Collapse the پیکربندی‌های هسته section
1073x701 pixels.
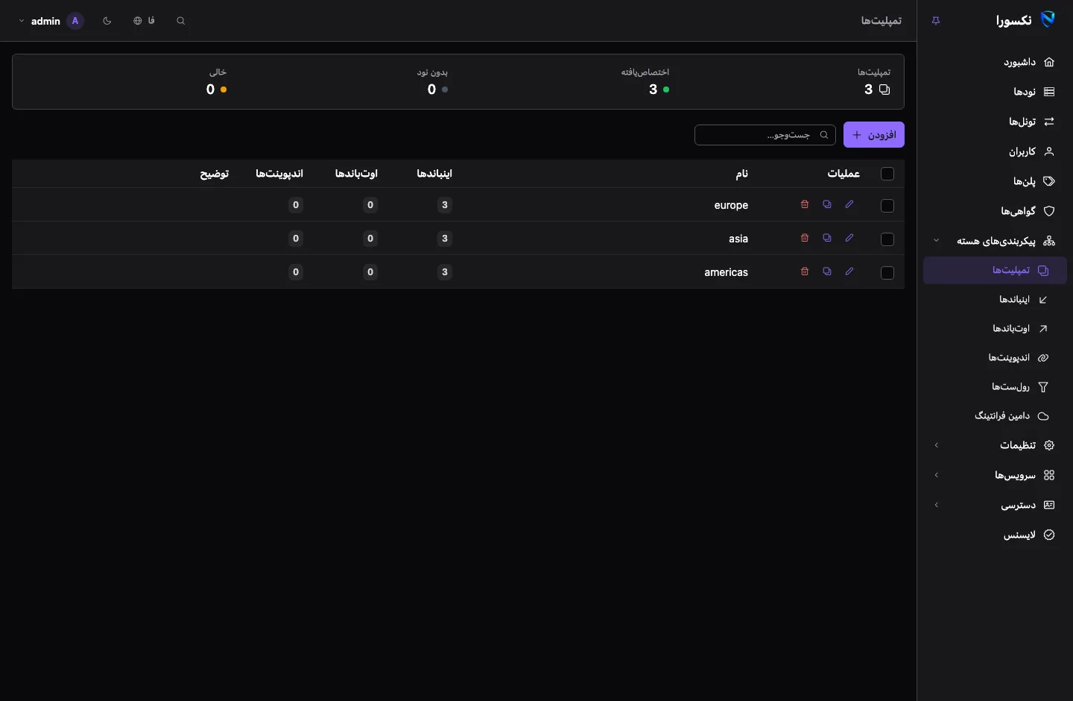[995, 241]
